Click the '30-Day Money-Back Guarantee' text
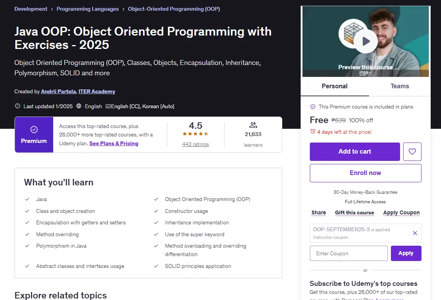The width and height of the screenshot is (441, 300). click(365, 192)
